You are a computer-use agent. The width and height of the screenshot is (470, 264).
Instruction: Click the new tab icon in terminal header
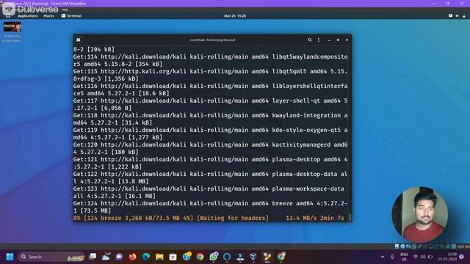(79, 40)
